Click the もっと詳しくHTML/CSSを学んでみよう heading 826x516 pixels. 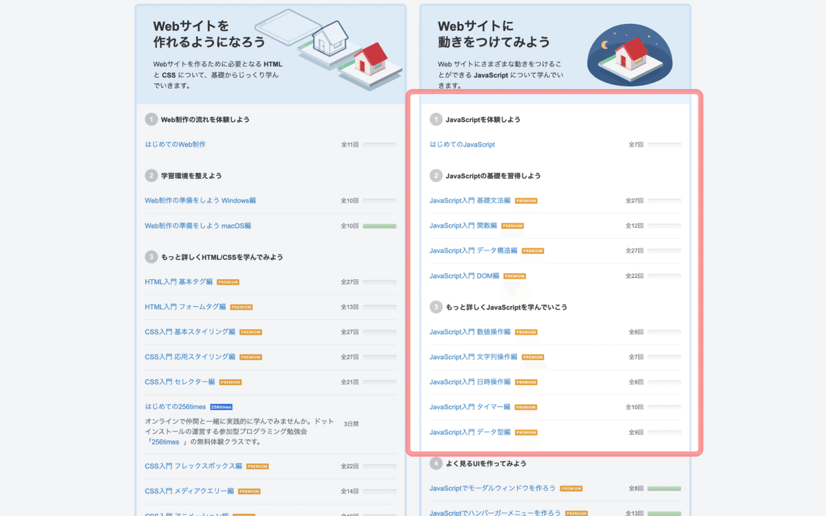tap(222, 257)
